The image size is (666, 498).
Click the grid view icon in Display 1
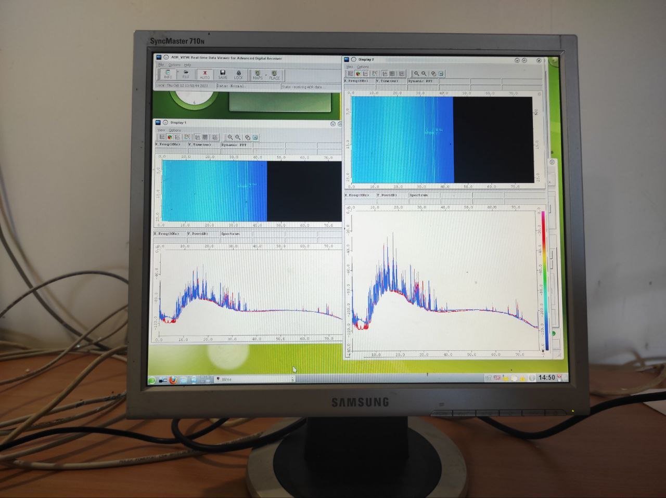pyautogui.click(x=205, y=137)
